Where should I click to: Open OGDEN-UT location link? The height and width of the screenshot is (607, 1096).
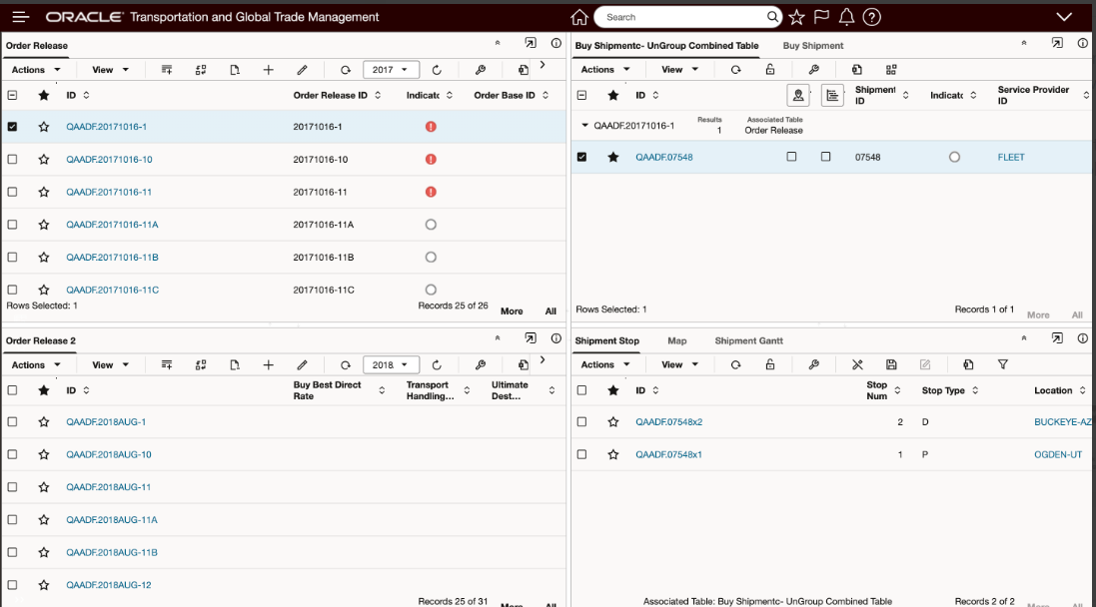click(1058, 454)
